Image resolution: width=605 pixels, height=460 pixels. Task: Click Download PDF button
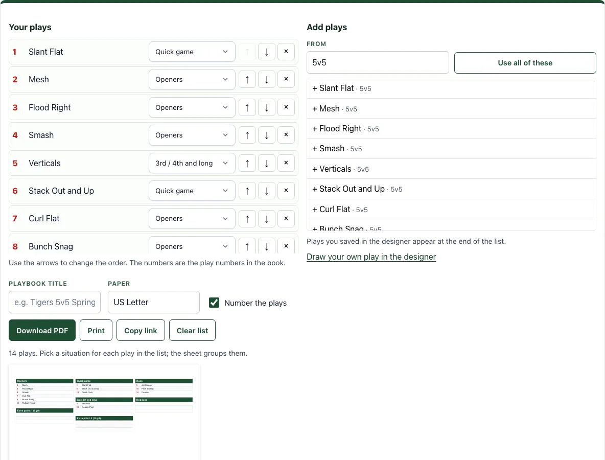tap(42, 330)
